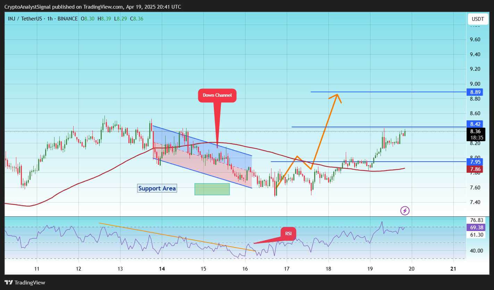Click the close value C8.36
The height and width of the screenshot is (290, 494).
tap(136, 18)
